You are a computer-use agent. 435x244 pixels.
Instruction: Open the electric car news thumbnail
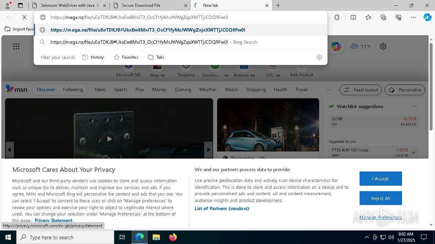click(x=268, y=125)
